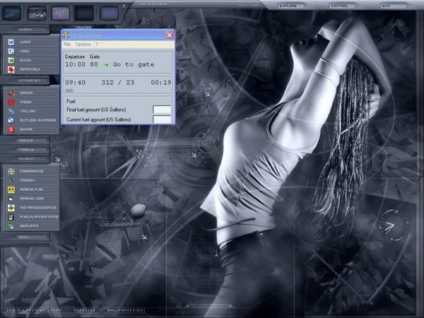The width and height of the screenshot is (424, 318).
Task: Launch Skype red S icon
Action: (11, 129)
